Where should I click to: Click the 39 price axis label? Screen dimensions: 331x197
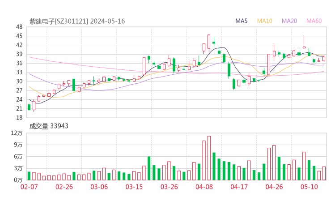[x=19, y=54]
